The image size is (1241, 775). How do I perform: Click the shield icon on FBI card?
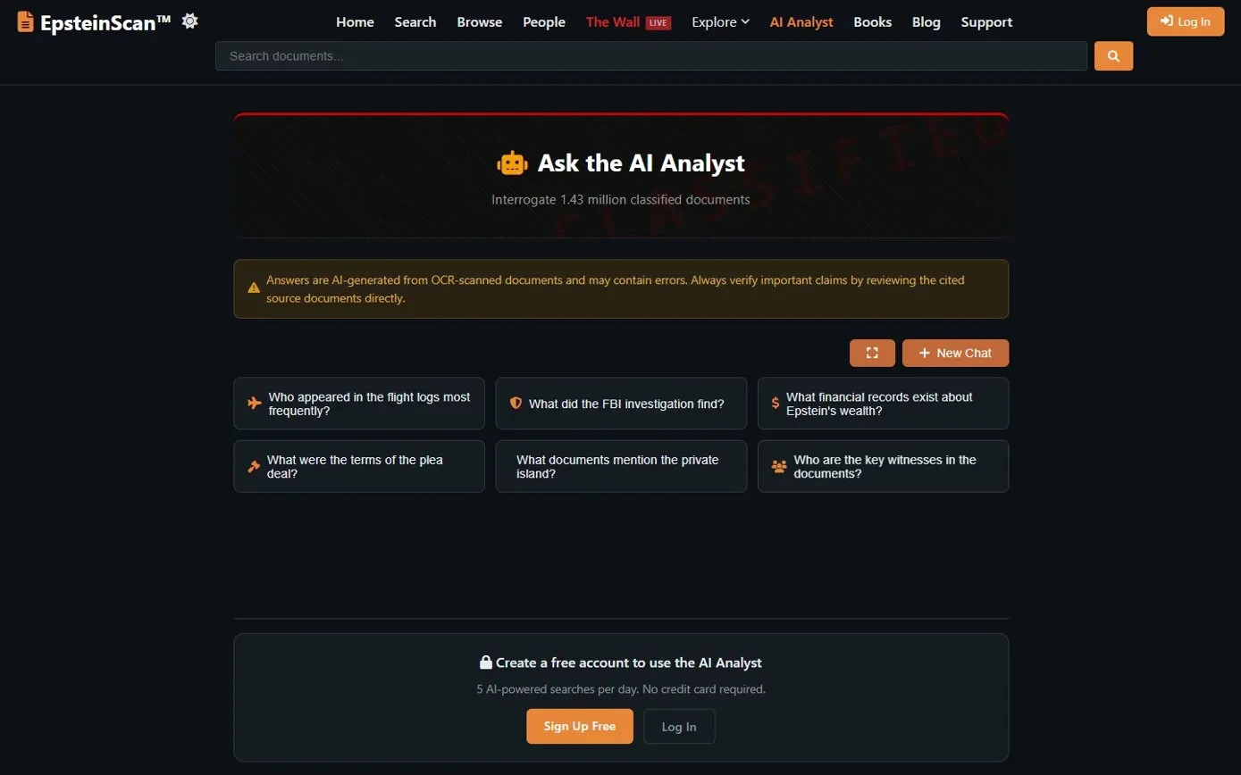pyautogui.click(x=516, y=404)
